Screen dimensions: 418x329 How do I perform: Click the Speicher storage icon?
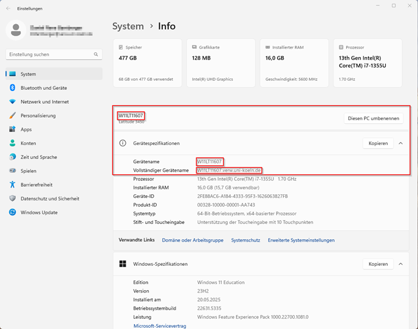(x=121, y=47)
